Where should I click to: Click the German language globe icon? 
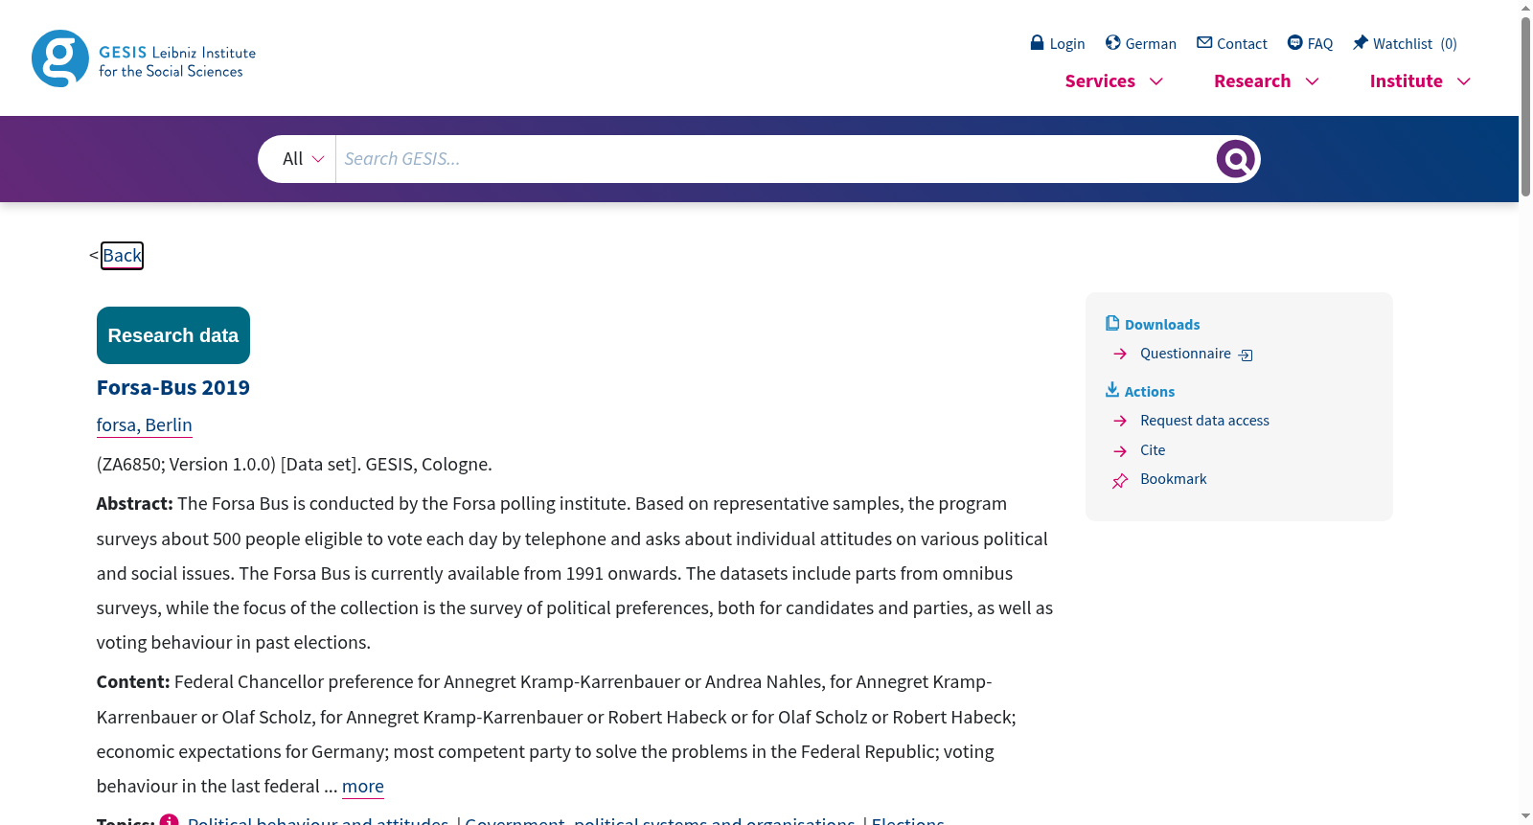[1112, 42]
